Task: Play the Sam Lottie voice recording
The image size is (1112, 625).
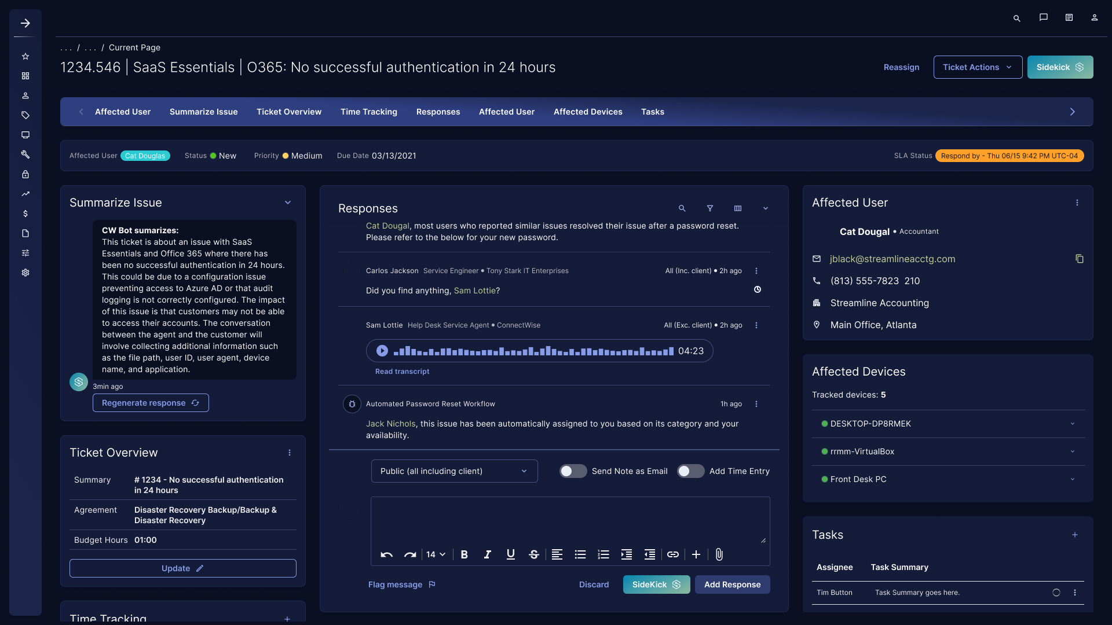Action: (x=382, y=351)
